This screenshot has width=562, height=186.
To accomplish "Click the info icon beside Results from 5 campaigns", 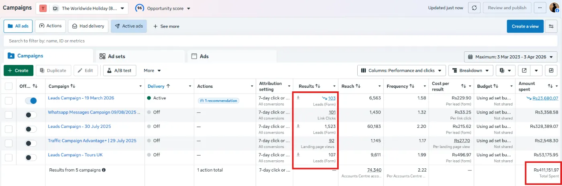I will point(104,170).
